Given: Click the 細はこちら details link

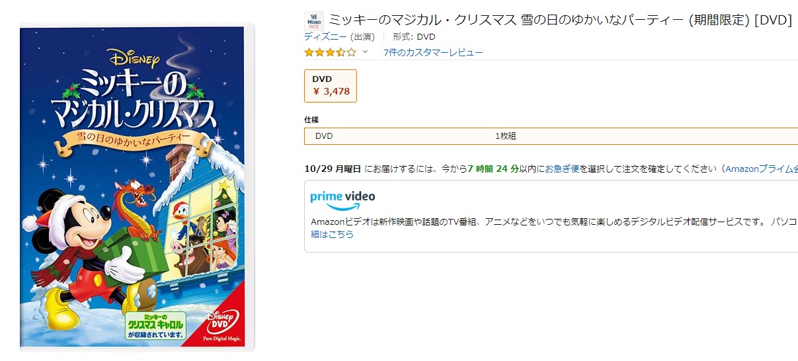Looking at the screenshot, I should click(333, 234).
